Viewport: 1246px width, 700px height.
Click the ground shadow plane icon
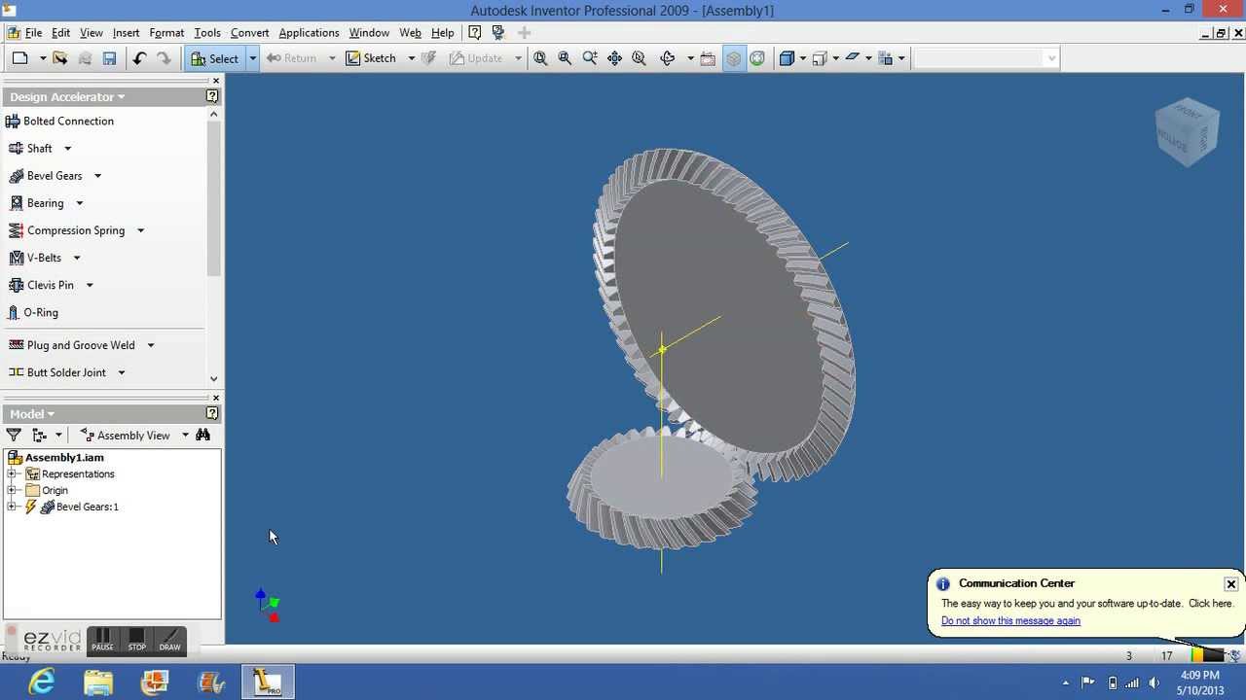coord(852,58)
